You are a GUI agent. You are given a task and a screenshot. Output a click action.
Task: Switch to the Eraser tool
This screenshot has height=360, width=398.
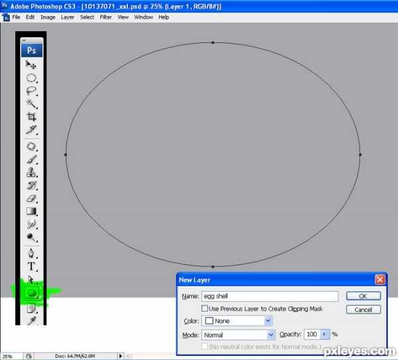click(x=31, y=198)
